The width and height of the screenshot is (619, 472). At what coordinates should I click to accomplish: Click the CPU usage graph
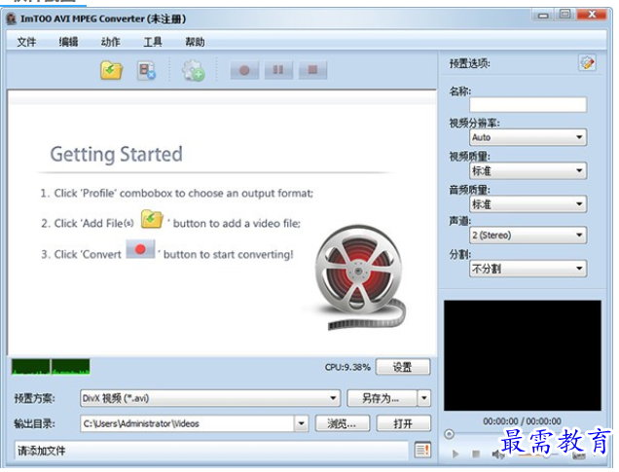coord(51,367)
